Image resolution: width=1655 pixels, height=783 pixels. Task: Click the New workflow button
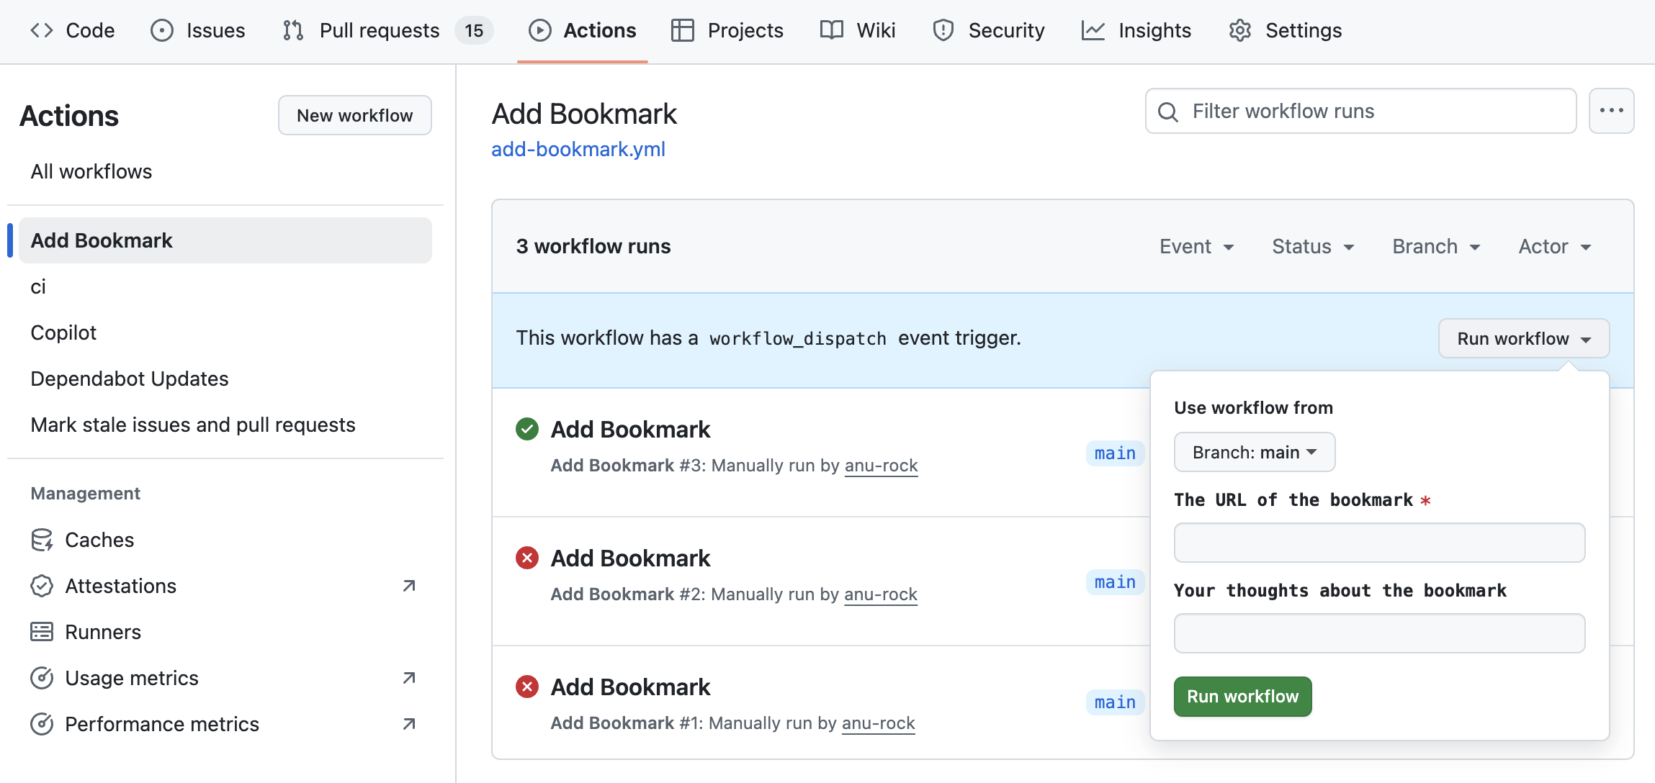354,114
